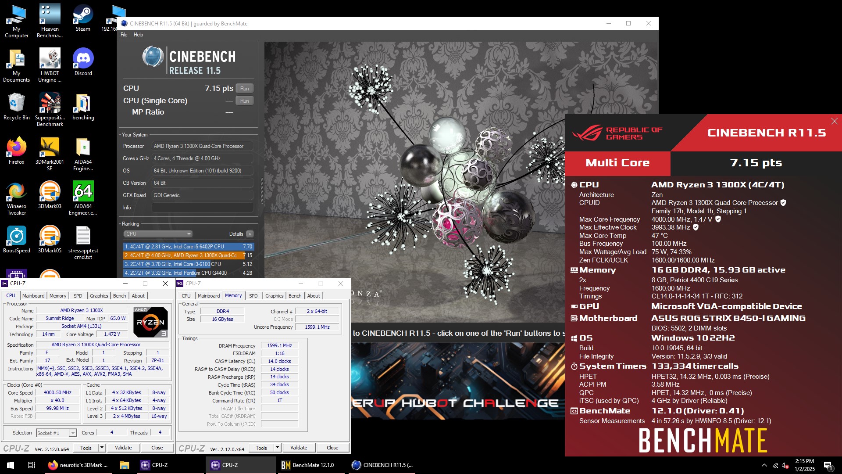The width and height of the screenshot is (842, 474).
Task: Open the network tray icon
Action: pyautogui.click(x=775, y=465)
